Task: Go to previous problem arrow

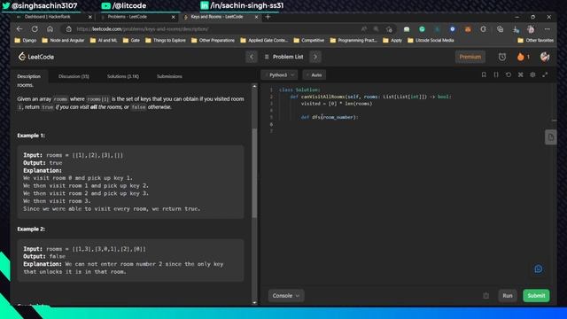Action: 252,57
